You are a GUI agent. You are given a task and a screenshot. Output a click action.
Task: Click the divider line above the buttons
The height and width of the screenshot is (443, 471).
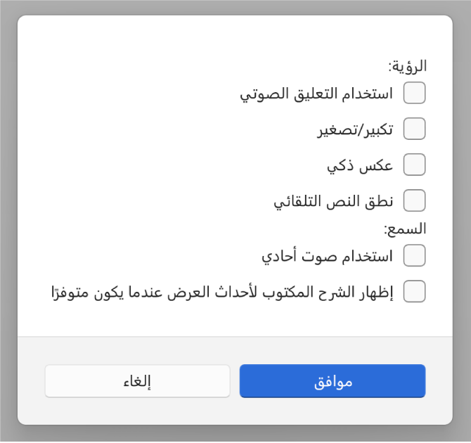(235, 337)
